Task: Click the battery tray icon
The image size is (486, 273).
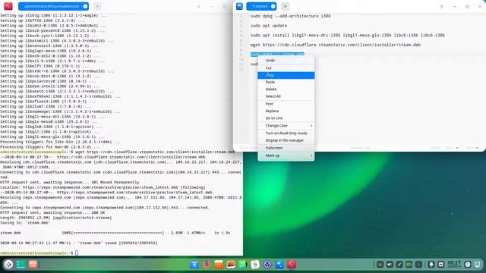Action: tap(409, 265)
